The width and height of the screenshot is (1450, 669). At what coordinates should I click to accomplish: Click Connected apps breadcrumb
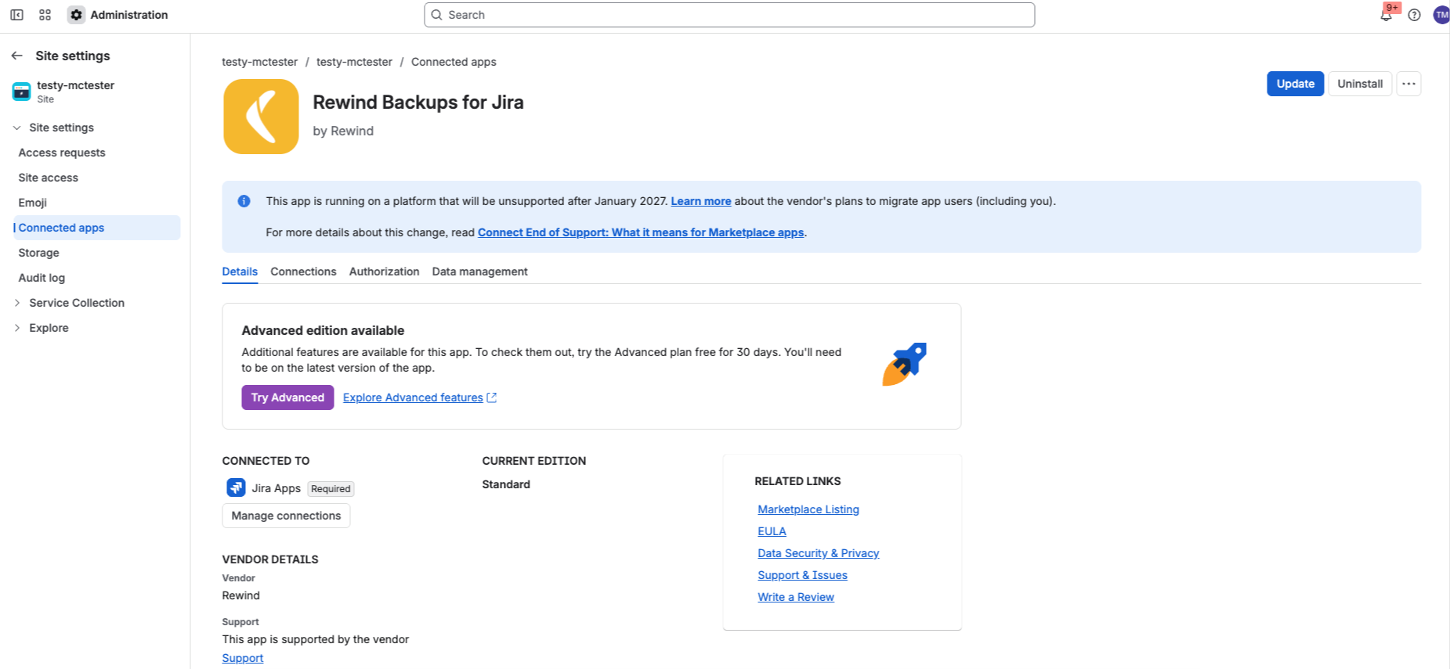(x=454, y=62)
